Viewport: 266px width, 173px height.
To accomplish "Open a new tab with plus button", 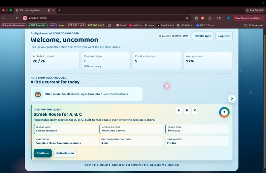I will (x=59, y=10).
